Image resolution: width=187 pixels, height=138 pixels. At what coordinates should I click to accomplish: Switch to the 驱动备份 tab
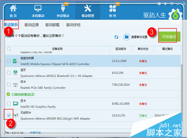coord(11,25)
